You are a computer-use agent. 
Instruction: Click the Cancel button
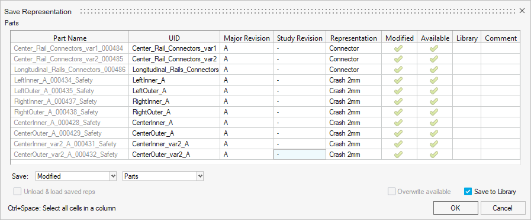click(x=503, y=208)
